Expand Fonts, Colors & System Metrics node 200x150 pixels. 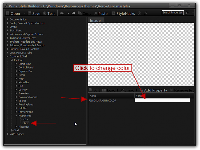(7, 23)
